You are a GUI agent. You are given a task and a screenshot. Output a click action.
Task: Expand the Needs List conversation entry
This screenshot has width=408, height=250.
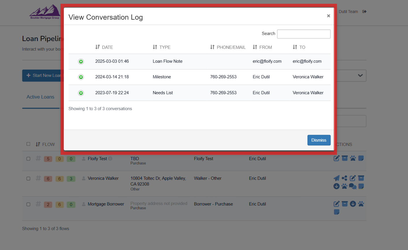(x=81, y=93)
